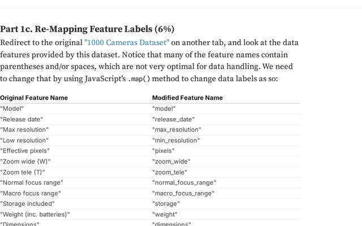
Task: Click the "Storage included" table cell
Action: coord(28,204)
